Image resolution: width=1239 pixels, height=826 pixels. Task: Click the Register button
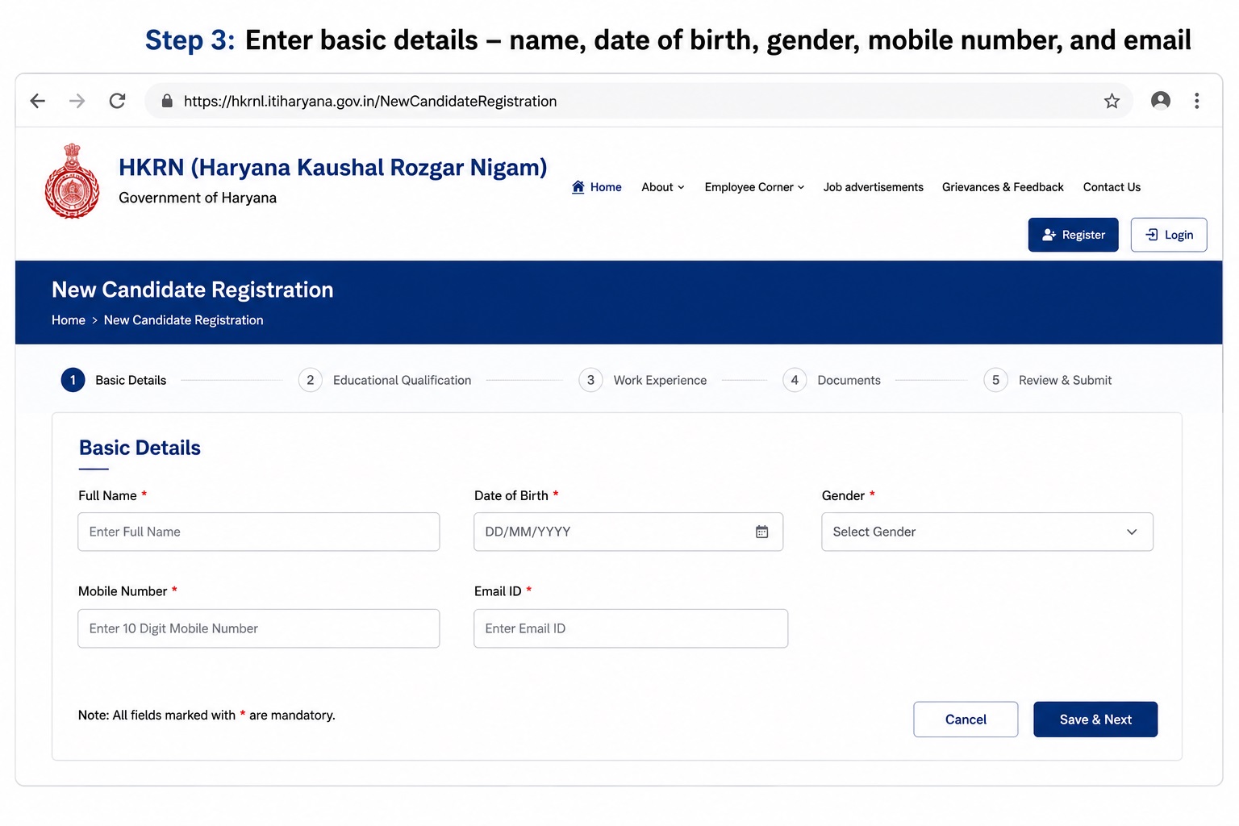coord(1073,235)
